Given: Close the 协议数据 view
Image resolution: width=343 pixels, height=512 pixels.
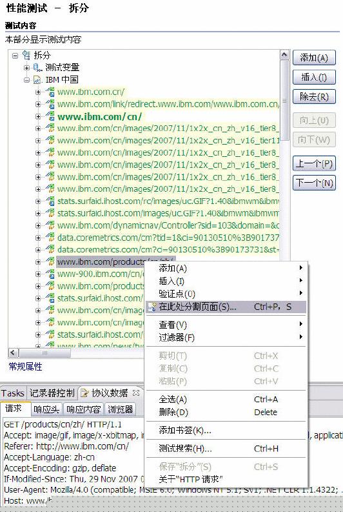Looking at the screenshot, I should click(x=136, y=393).
